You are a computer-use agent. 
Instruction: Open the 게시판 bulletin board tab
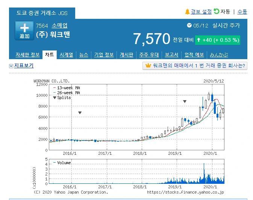click(126, 55)
